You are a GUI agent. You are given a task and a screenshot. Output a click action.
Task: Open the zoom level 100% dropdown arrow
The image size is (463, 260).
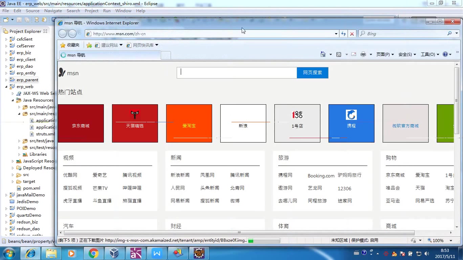(x=451, y=240)
